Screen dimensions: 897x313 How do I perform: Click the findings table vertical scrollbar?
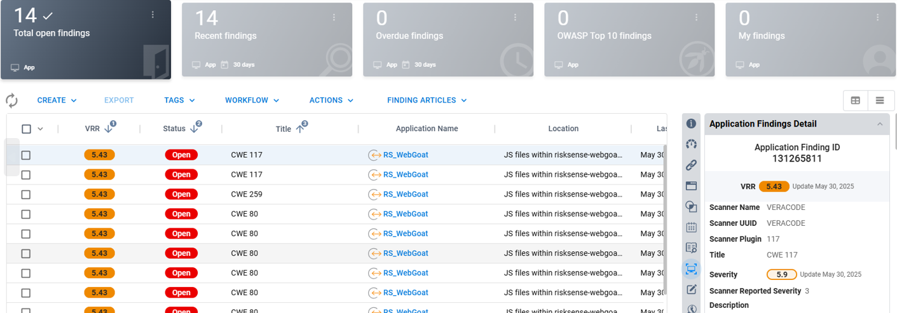point(665,220)
